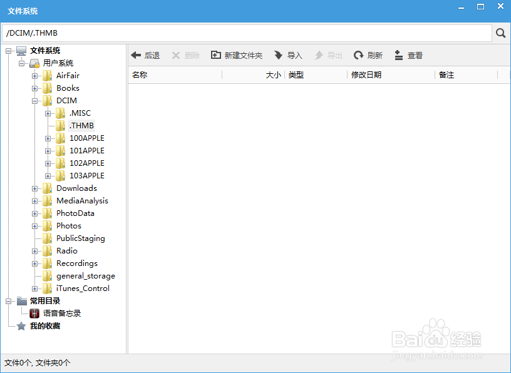Select the 文件系统 computer icon root node
Screen dimensions: 511x373
click(x=21, y=51)
